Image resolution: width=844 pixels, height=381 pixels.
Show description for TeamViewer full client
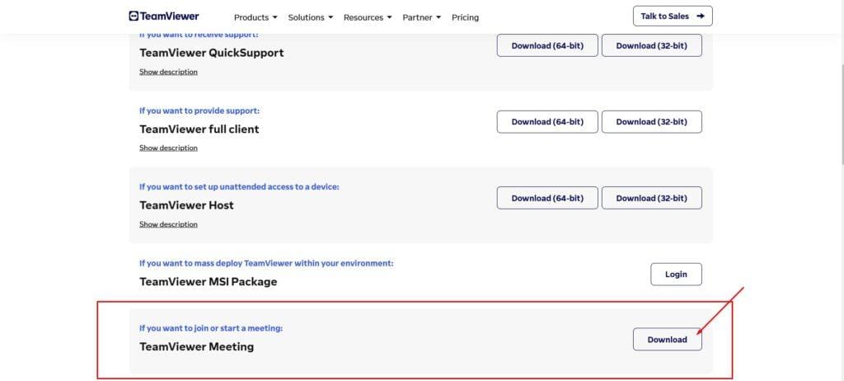pos(168,148)
